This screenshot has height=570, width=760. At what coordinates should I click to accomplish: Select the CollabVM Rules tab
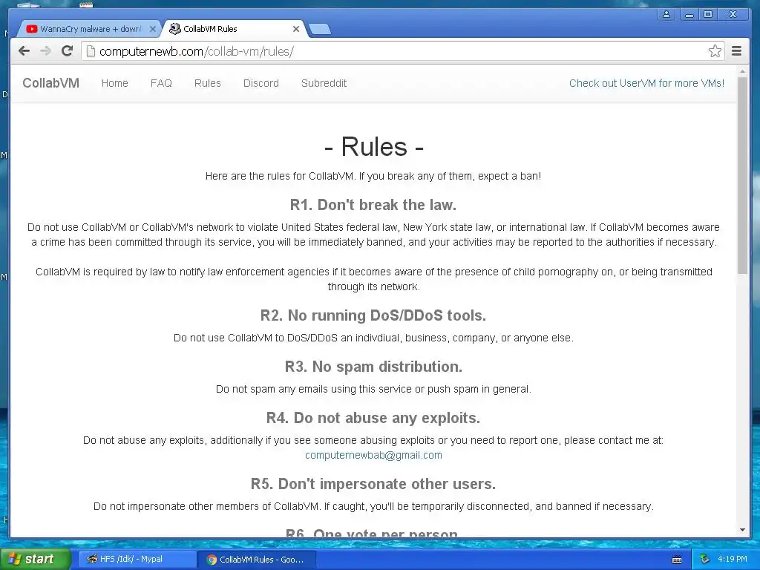[232, 29]
